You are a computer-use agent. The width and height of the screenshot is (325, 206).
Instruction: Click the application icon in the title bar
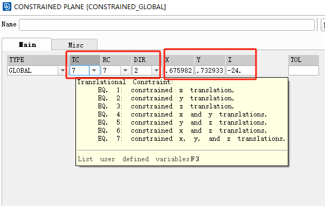(x=6, y=6)
